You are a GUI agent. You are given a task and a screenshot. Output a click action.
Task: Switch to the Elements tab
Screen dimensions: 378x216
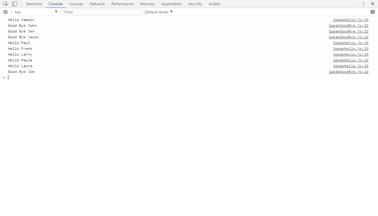click(34, 4)
